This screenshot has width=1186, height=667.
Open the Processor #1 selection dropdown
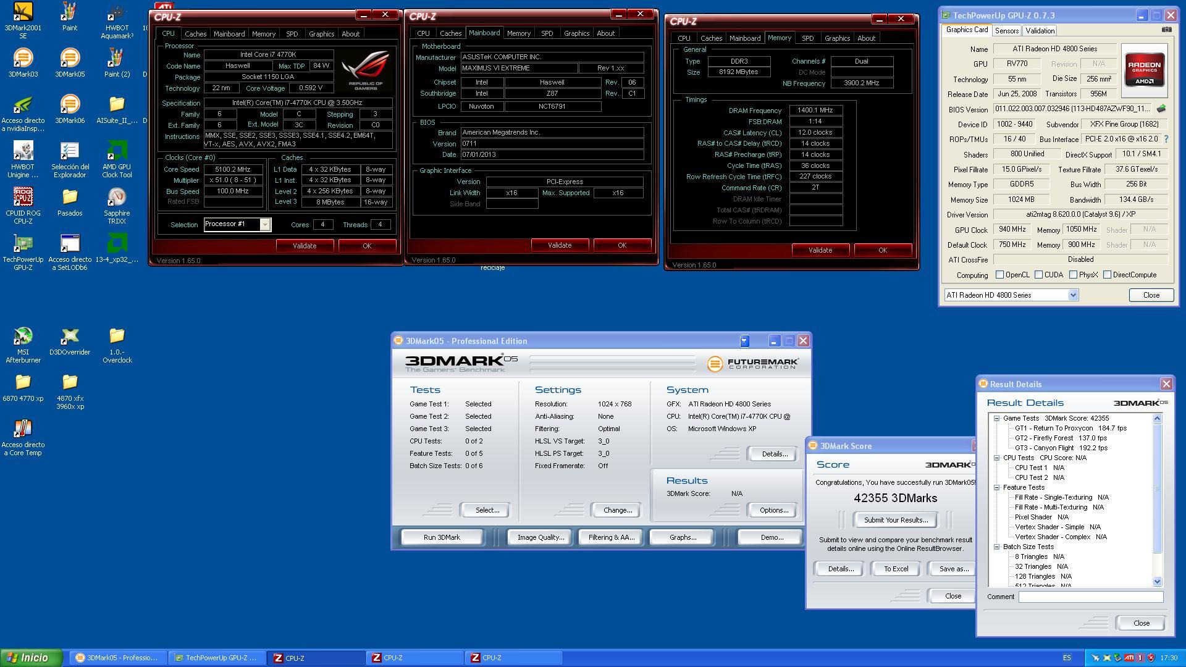click(x=264, y=224)
